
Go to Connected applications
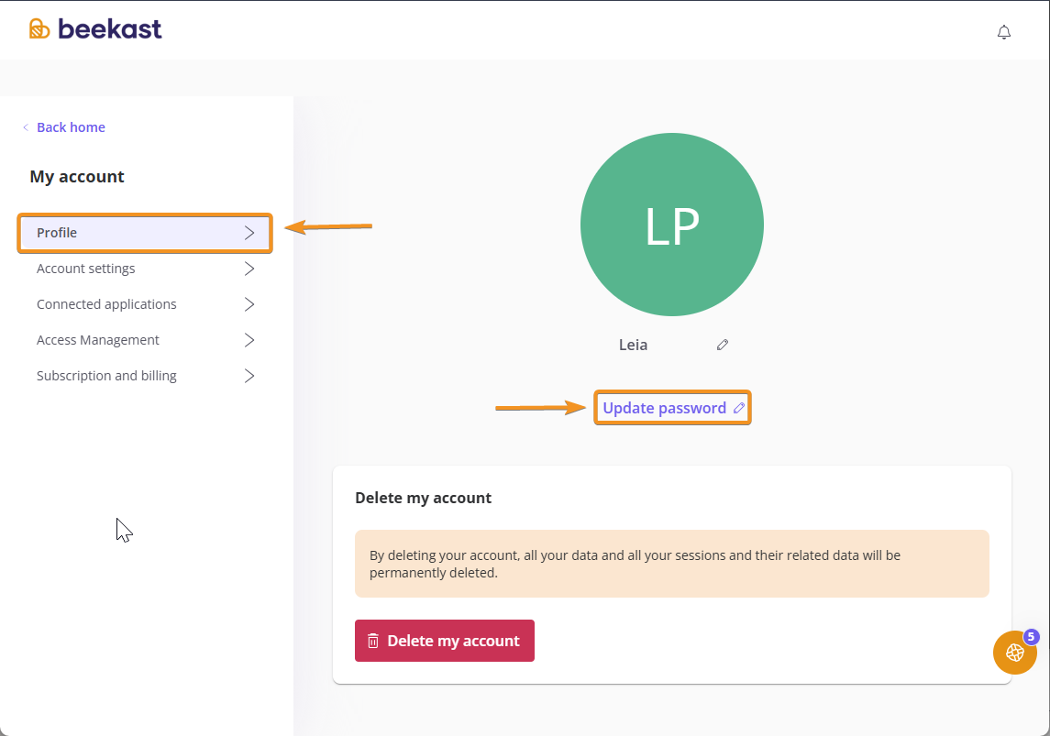pyautogui.click(x=106, y=304)
